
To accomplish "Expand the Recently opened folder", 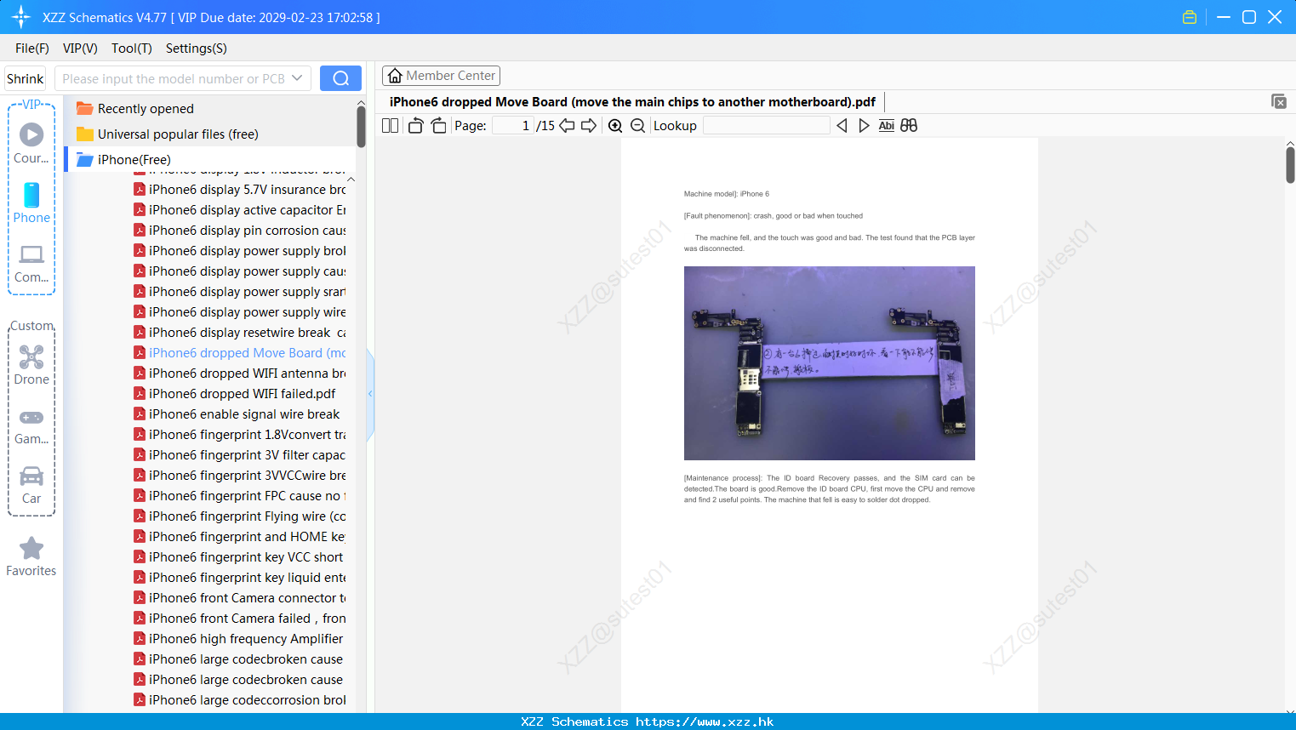I will (x=135, y=108).
